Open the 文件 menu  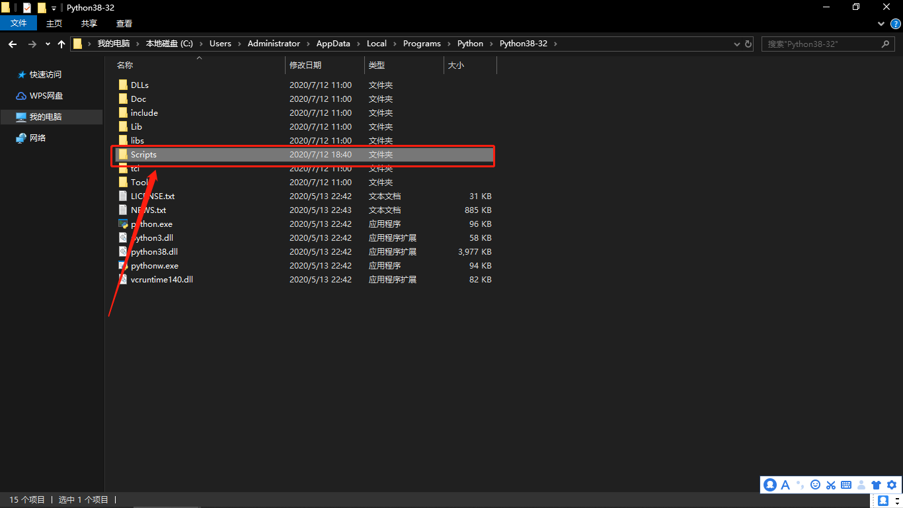(x=19, y=23)
